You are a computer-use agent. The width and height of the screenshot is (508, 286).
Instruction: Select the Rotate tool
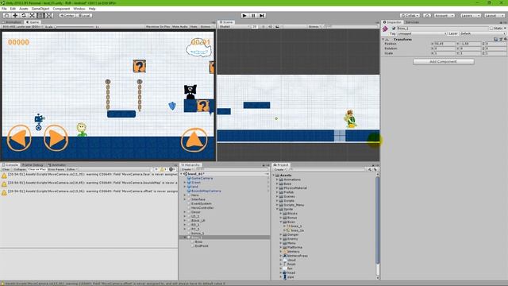pyautogui.click(x=23, y=16)
